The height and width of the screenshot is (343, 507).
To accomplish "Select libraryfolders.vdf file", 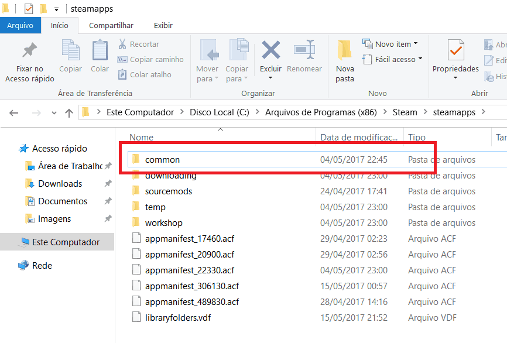I will coord(178,318).
